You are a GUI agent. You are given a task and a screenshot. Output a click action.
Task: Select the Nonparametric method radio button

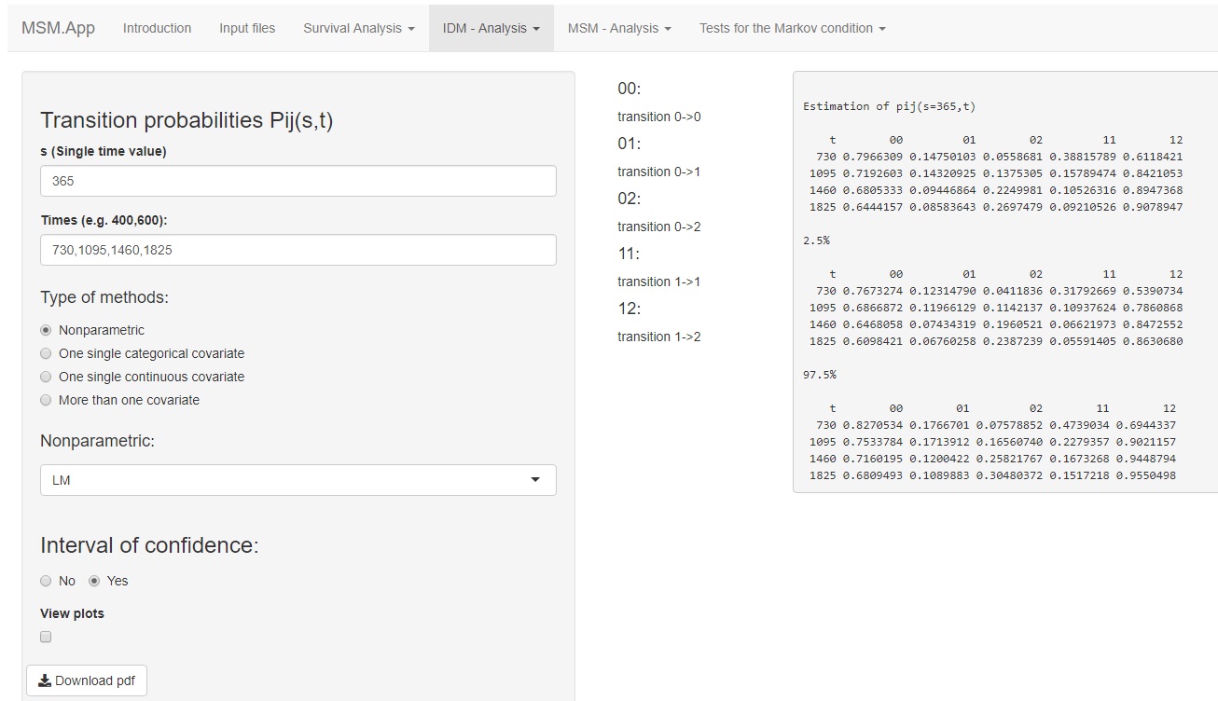pyautogui.click(x=46, y=330)
